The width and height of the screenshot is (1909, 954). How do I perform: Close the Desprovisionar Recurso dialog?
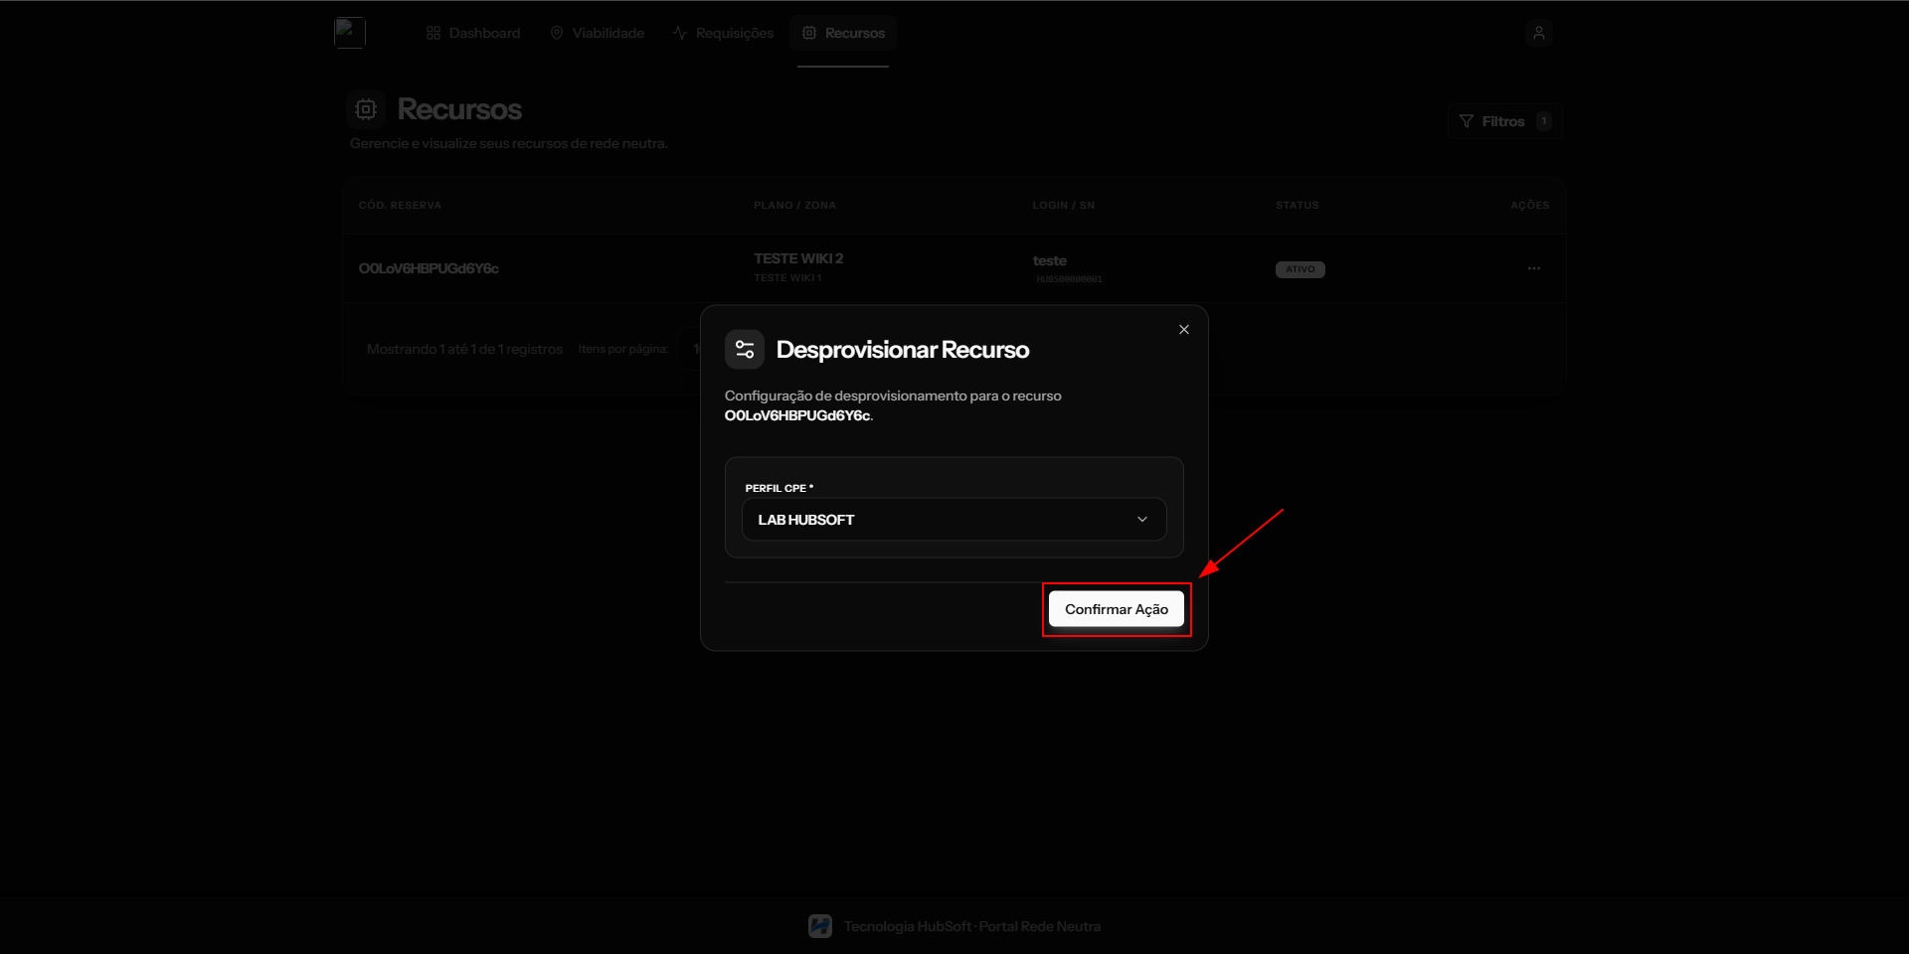point(1183,330)
